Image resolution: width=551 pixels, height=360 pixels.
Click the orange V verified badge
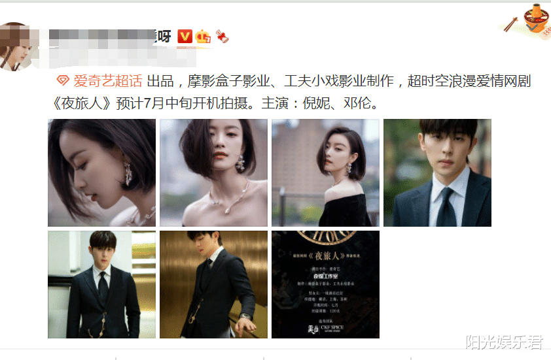(x=185, y=37)
